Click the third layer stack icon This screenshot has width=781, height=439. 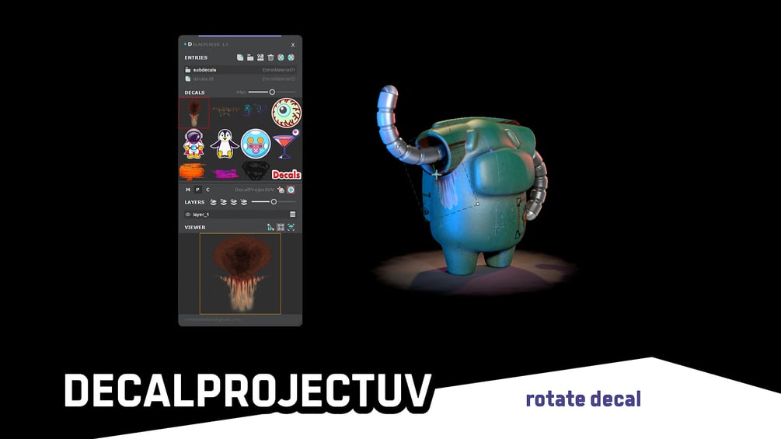[x=234, y=202]
